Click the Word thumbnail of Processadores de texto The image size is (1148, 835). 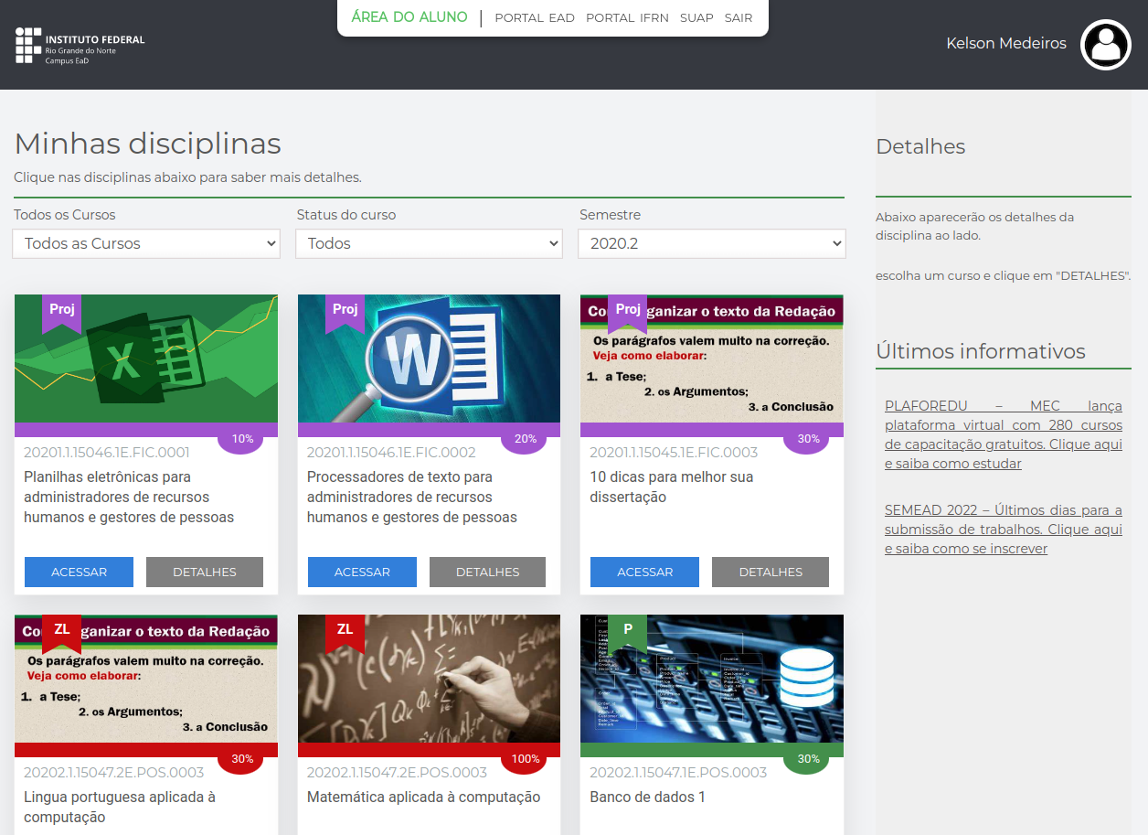tap(429, 359)
